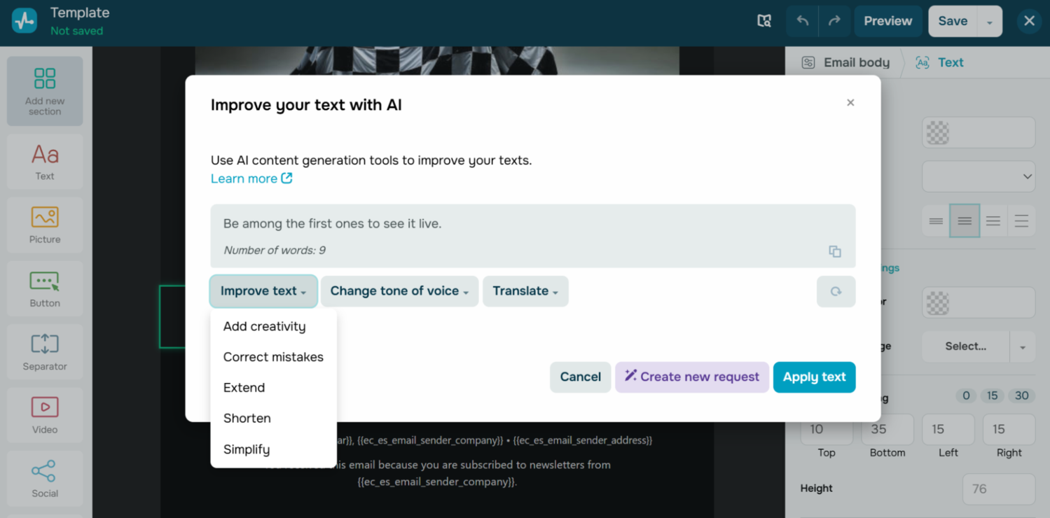Undo the last change
Screen dimensions: 1050x518
click(802, 21)
